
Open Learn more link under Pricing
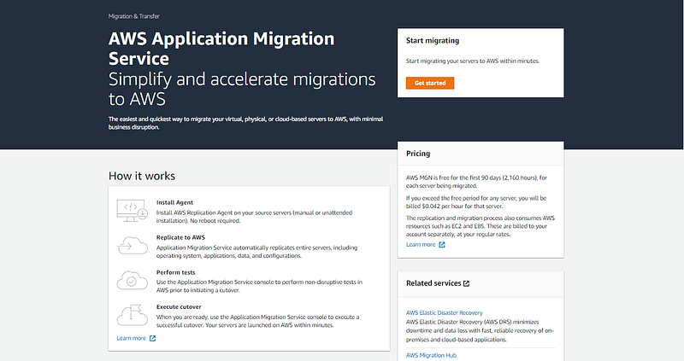421,245
